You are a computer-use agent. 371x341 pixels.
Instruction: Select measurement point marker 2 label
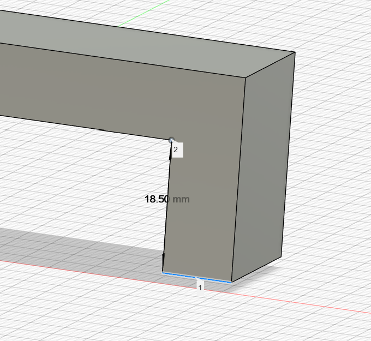coord(177,150)
